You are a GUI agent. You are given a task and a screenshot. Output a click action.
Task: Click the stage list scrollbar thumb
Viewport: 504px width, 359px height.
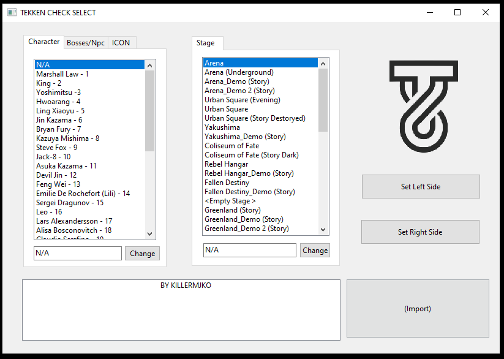pos(323,100)
